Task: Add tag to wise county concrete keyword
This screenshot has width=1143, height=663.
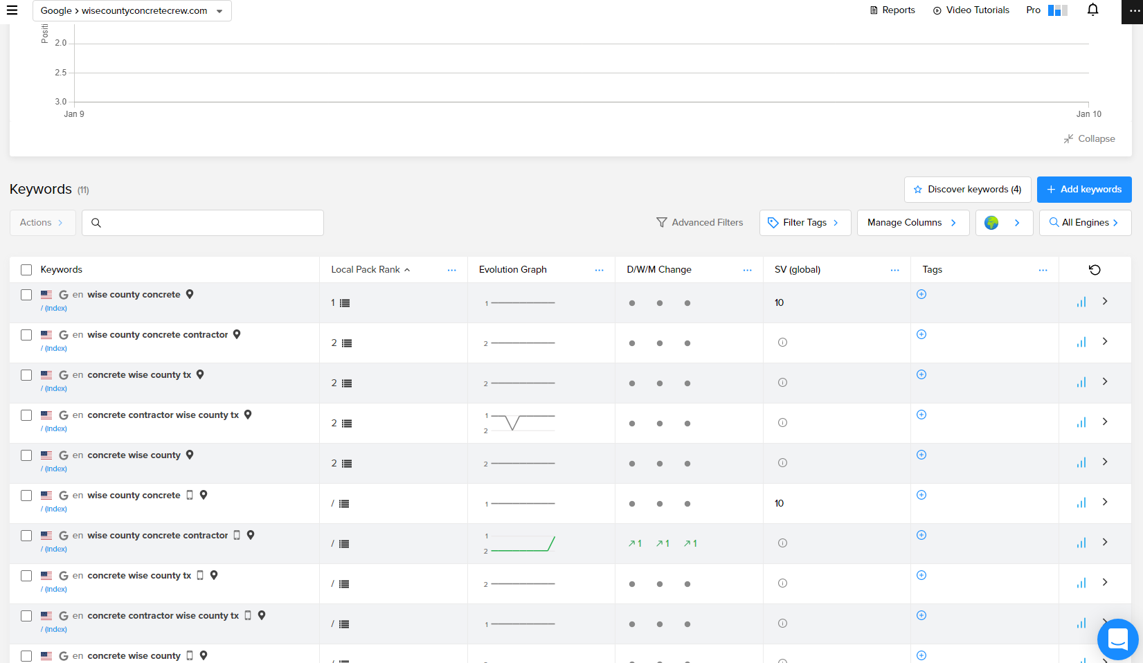Action: (x=921, y=294)
